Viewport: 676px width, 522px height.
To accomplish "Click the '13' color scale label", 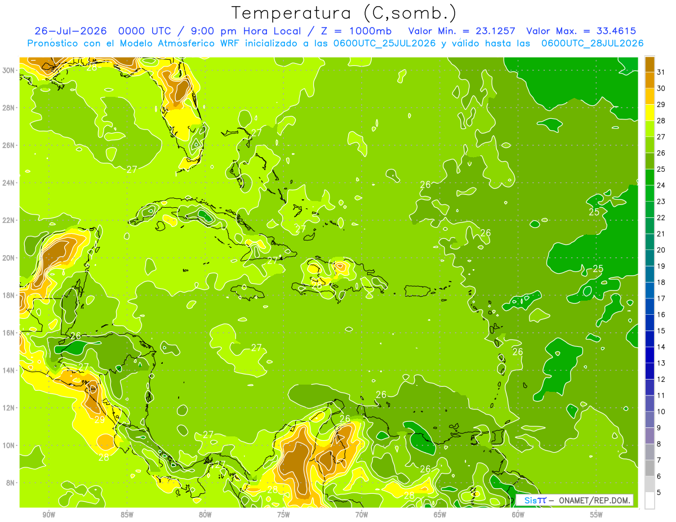I will pos(661,363).
